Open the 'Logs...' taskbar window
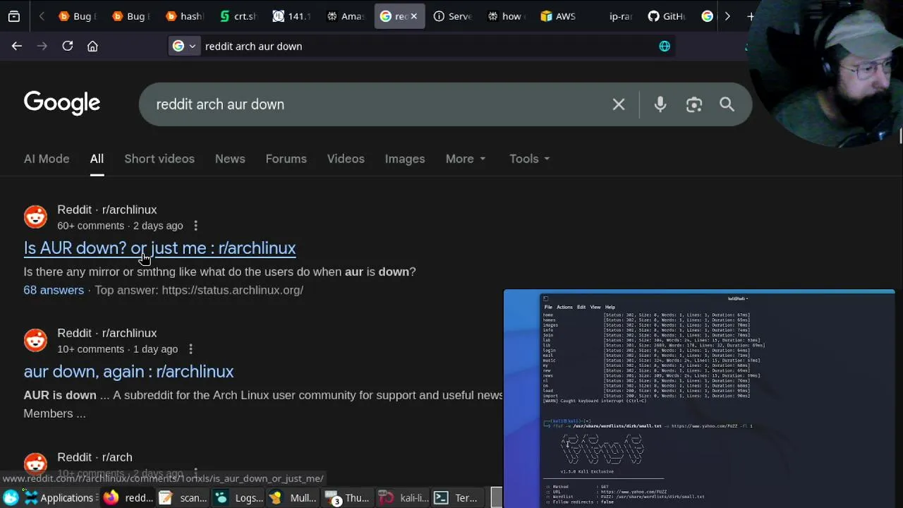Image resolution: width=903 pixels, height=508 pixels. tap(238, 498)
